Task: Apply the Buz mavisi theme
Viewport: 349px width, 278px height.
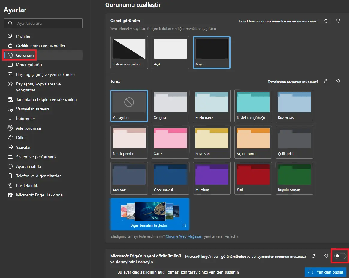Action: point(294,106)
